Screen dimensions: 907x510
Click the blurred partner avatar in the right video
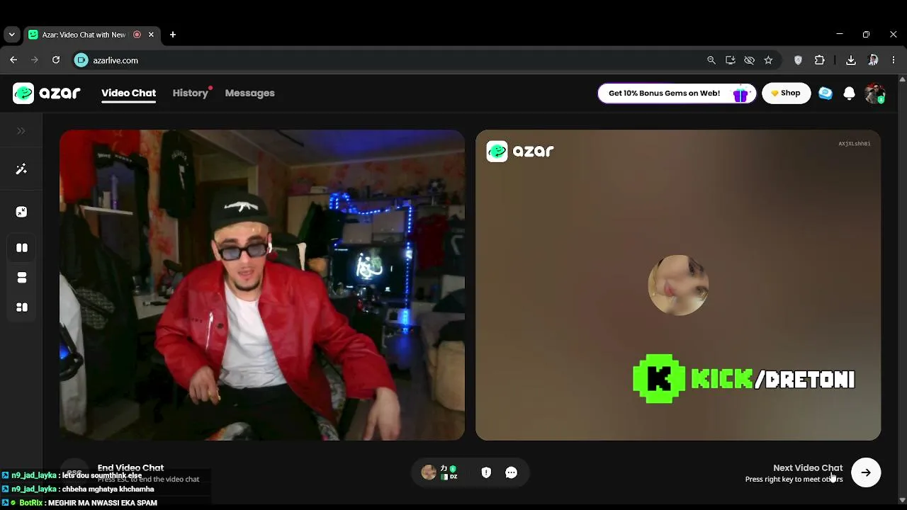pyautogui.click(x=678, y=285)
